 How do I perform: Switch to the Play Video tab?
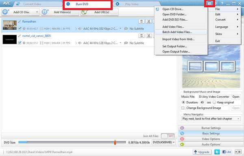click(137, 4)
